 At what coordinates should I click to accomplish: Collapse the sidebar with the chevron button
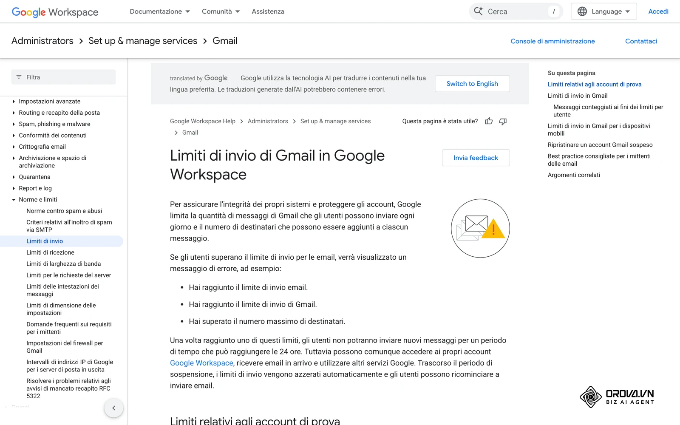(113, 408)
